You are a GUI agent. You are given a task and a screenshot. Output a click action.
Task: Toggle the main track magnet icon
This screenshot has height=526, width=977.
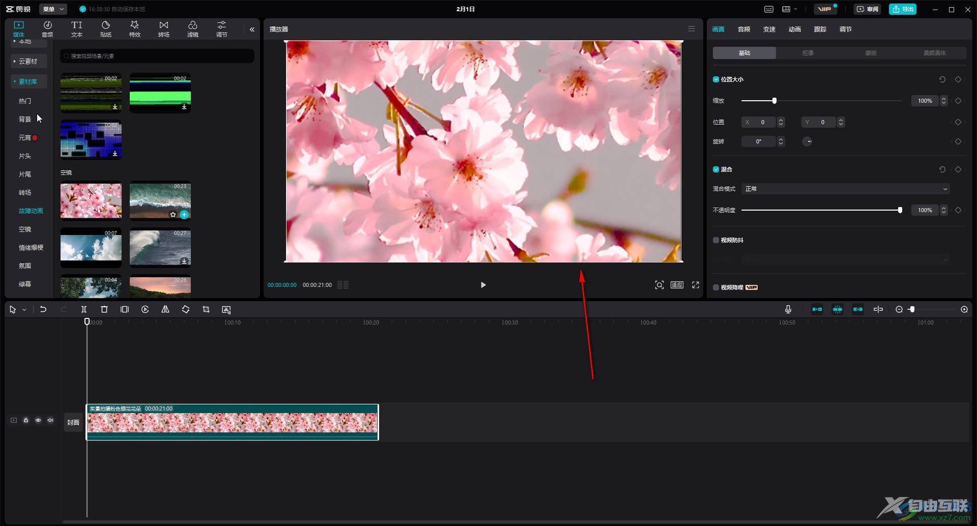tap(817, 309)
